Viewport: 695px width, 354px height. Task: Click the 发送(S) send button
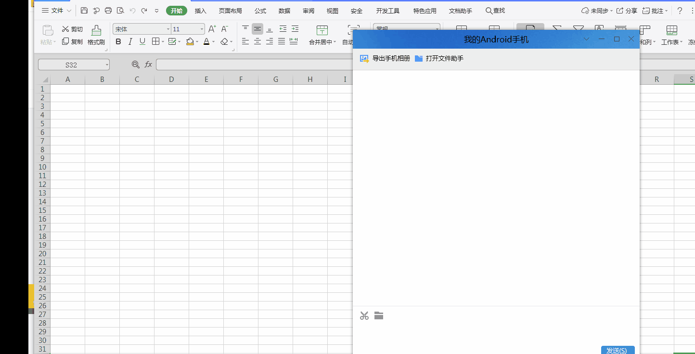(618, 350)
